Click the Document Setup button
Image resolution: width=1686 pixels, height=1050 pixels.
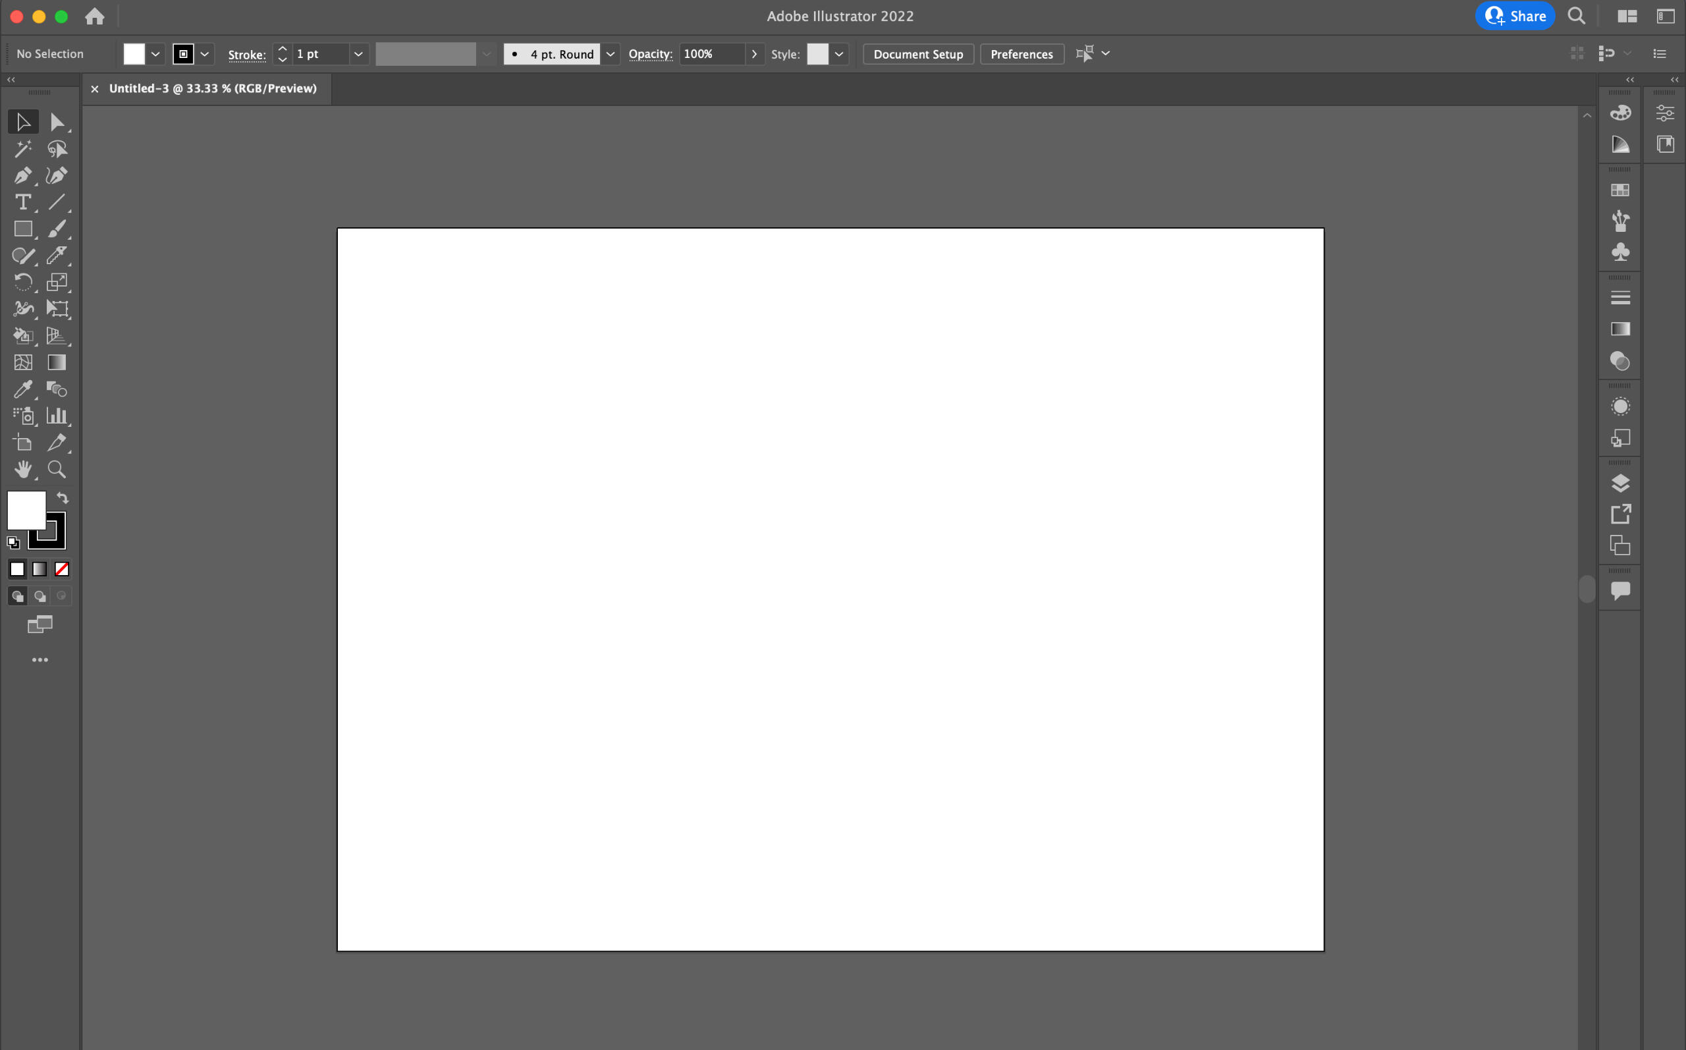[917, 54]
